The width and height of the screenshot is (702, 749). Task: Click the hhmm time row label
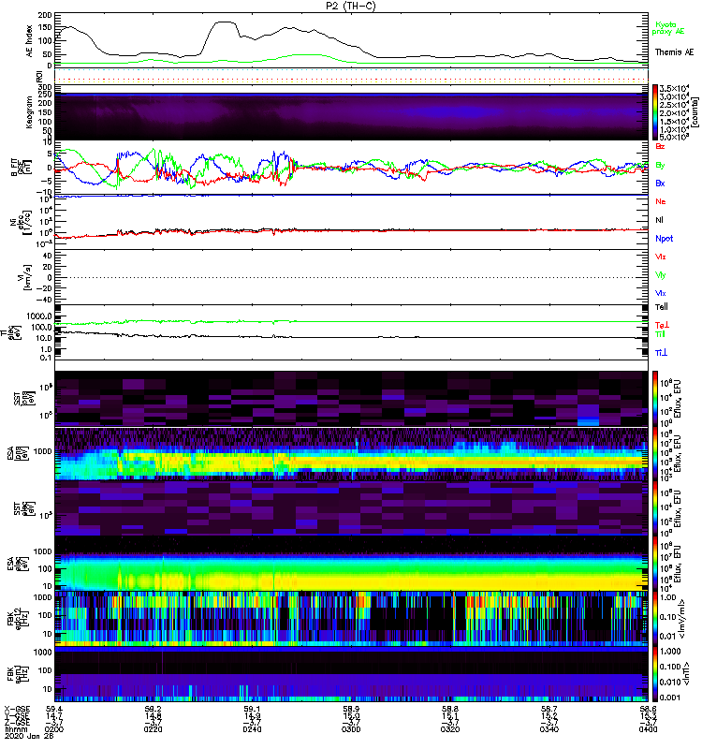click(x=14, y=729)
